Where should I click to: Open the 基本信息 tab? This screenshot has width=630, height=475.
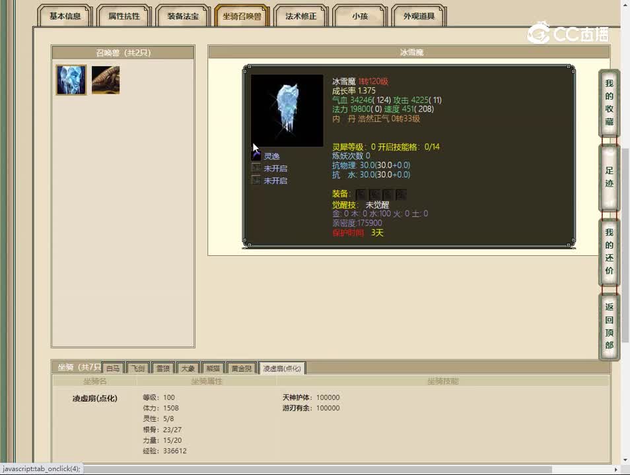point(65,16)
